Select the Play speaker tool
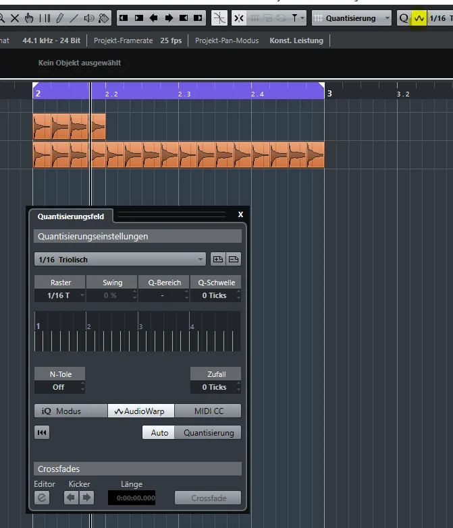This screenshot has height=528, width=453. pos(88,18)
